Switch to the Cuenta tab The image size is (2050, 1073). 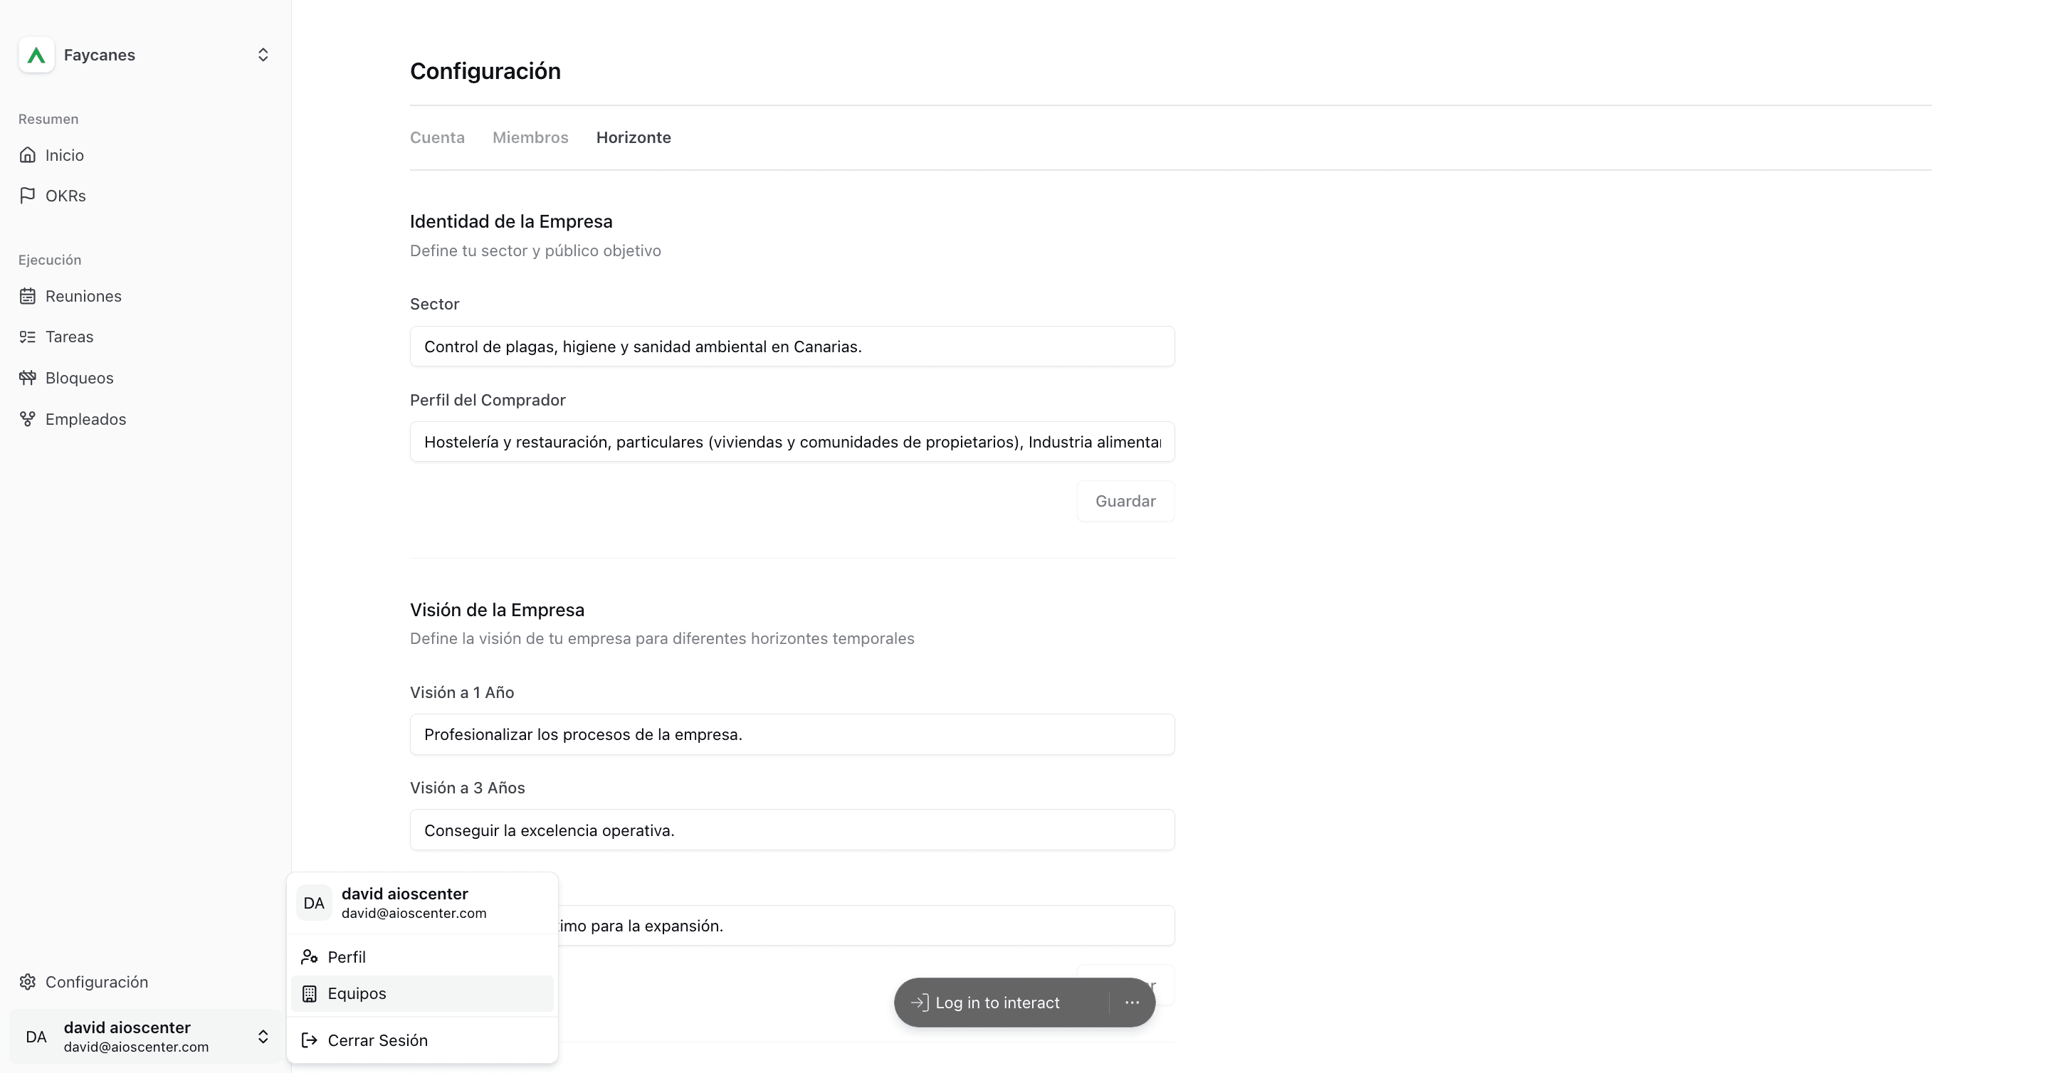pos(437,137)
